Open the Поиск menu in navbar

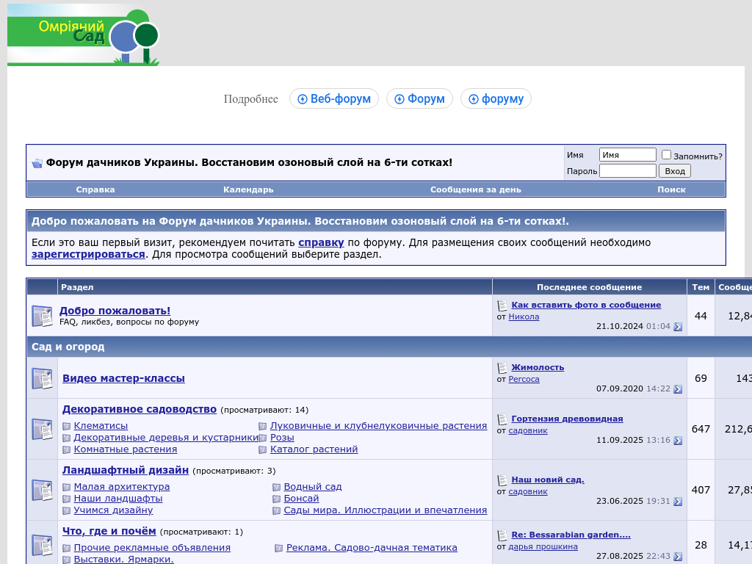click(x=671, y=189)
